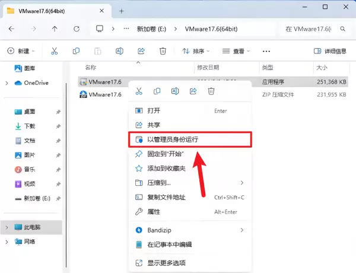Viewport: 356px width, 273px height.
Task: Click the rename icon in the context menu
Action: coord(175,91)
